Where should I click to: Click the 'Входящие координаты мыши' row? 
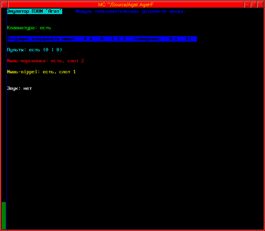[x=102, y=39]
